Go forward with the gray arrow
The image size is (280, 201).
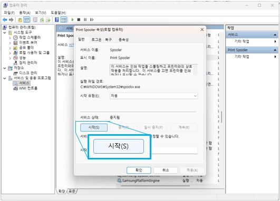[11, 20]
